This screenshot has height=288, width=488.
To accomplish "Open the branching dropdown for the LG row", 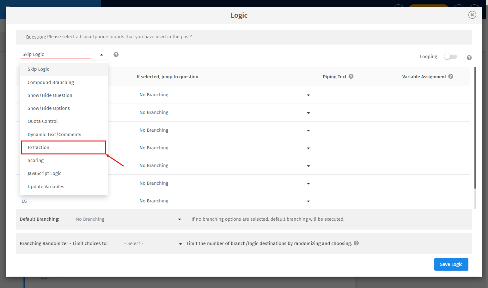I will tap(308, 201).
